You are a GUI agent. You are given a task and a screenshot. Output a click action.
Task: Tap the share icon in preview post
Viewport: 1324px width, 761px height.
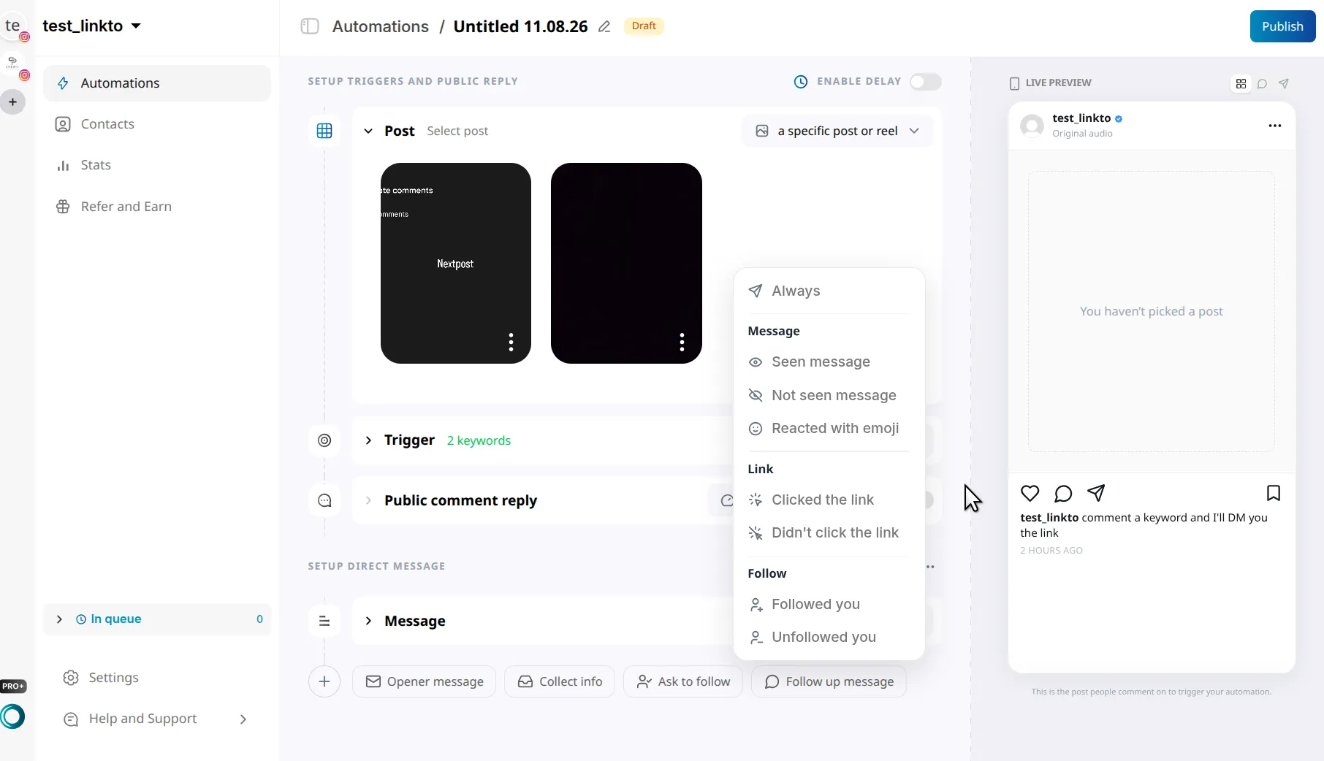[1096, 493]
